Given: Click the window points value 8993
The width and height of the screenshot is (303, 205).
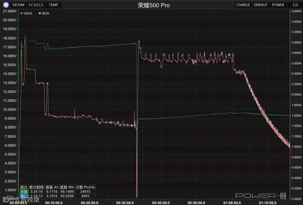Looking at the screenshot, I should point(85,196).
